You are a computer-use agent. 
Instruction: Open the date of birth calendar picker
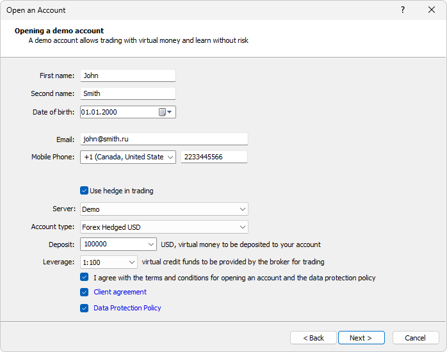click(165, 112)
